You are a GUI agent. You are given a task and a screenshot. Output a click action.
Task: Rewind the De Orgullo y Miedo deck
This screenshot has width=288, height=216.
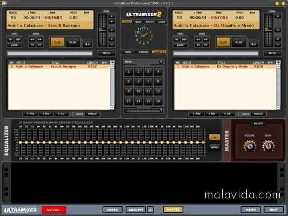[x=198, y=39]
